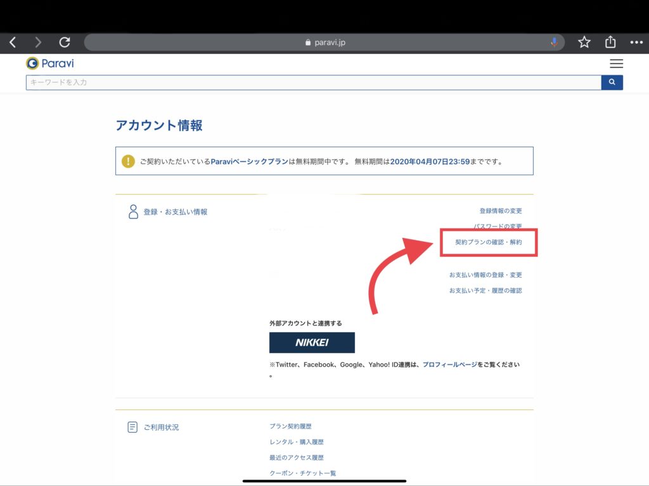Click the person icon beside 登録・お支払い情報
The image size is (649, 486).
point(133,211)
